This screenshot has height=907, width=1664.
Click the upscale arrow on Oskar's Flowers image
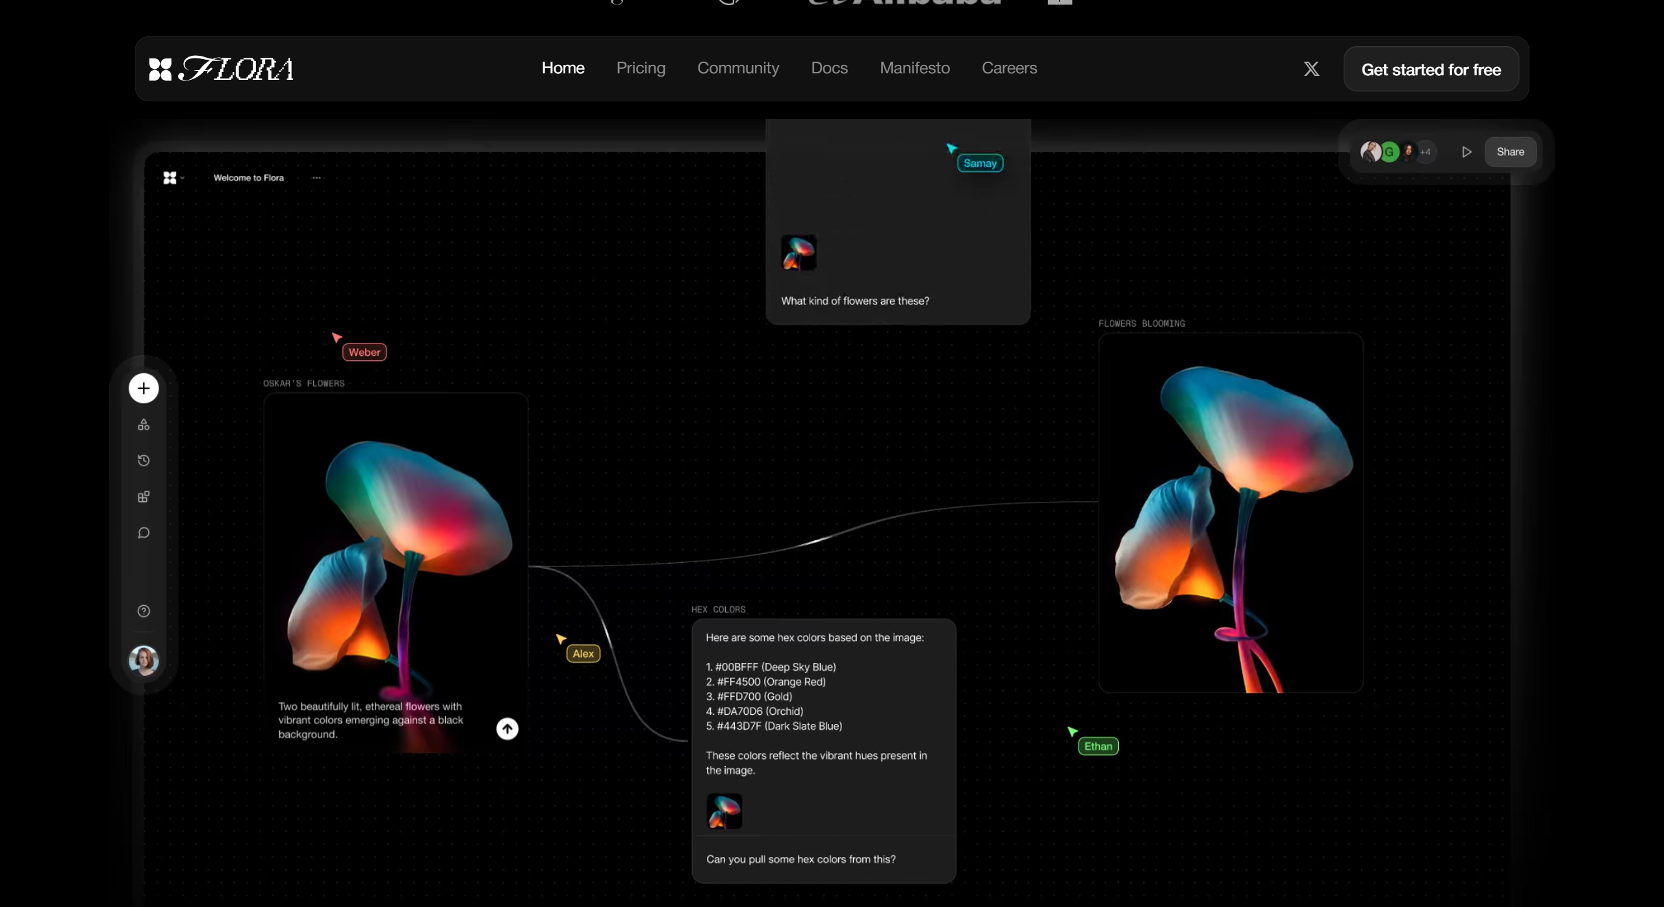[507, 728]
